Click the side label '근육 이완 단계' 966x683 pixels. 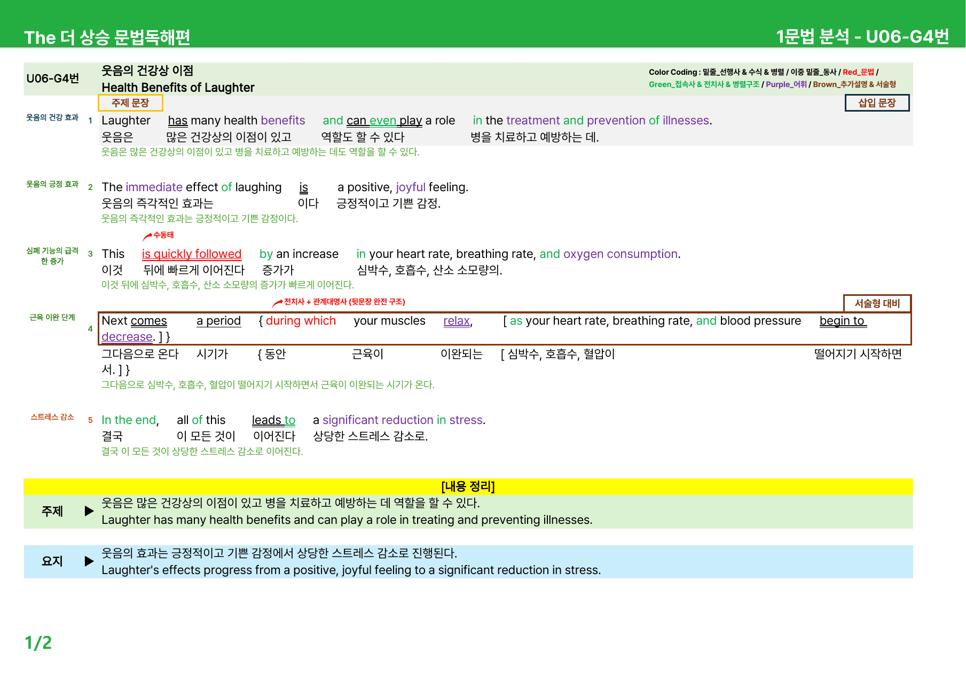tap(52, 317)
